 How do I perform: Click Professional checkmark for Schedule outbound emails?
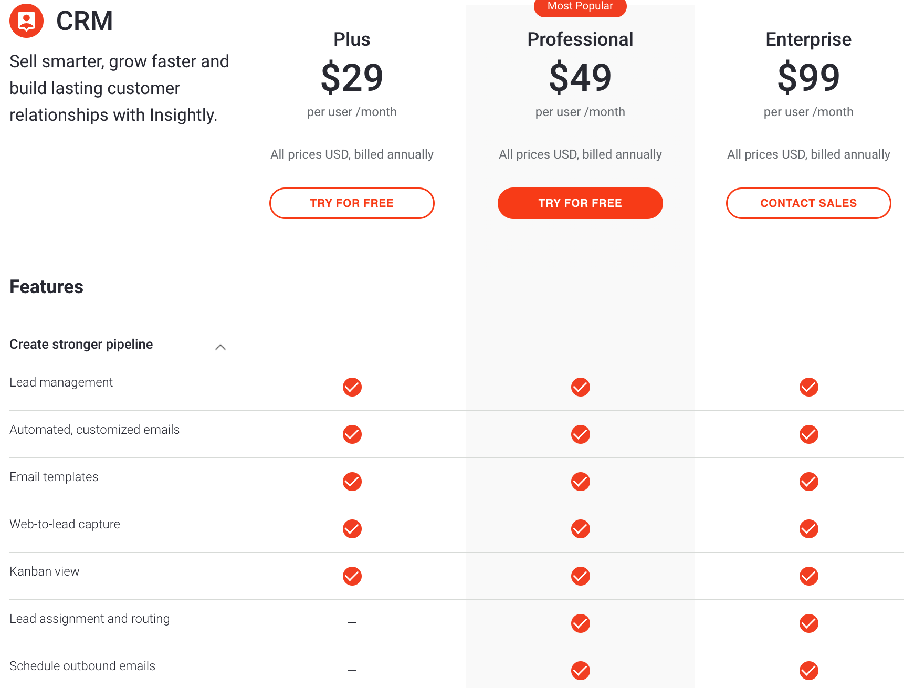581,671
